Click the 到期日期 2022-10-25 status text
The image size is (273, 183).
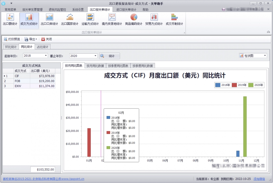[236, 179]
